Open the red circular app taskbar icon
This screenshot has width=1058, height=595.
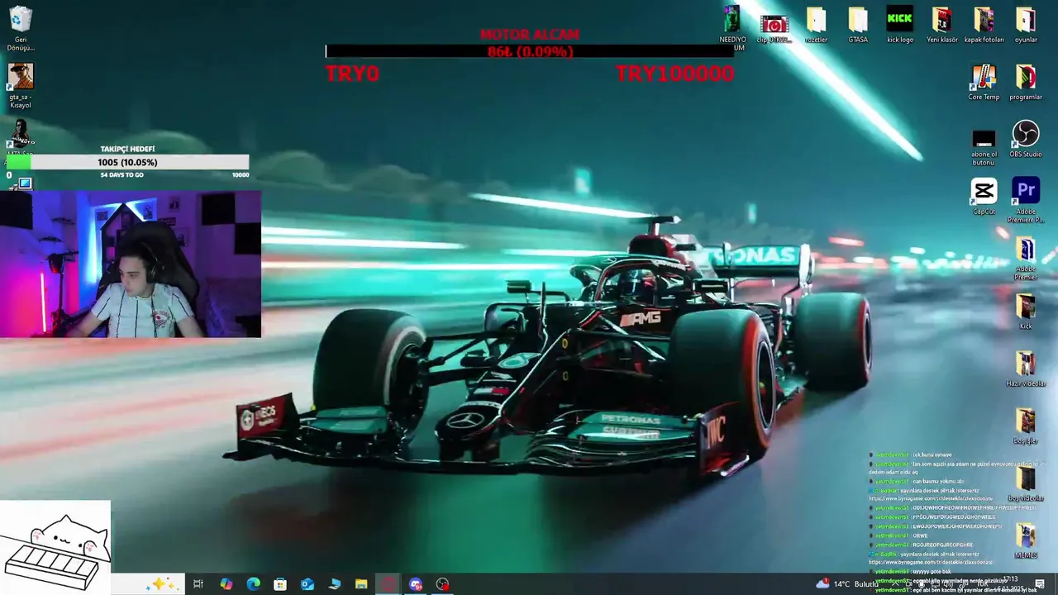(388, 584)
